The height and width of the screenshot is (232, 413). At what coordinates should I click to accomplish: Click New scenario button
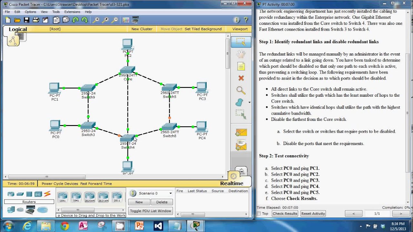click(139, 202)
